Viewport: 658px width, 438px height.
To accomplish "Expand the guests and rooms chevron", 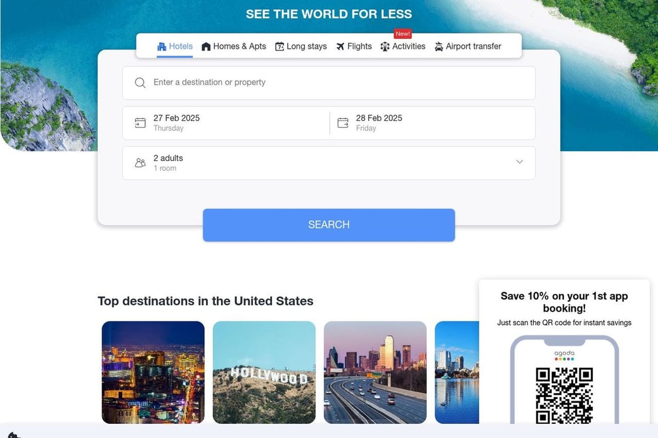I will point(520,162).
